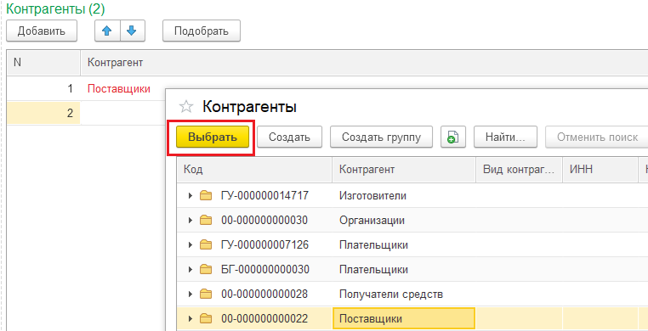Click Создать in the Контрагенты dialog
The height and width of the screenshot is (331, 648).
289,137
